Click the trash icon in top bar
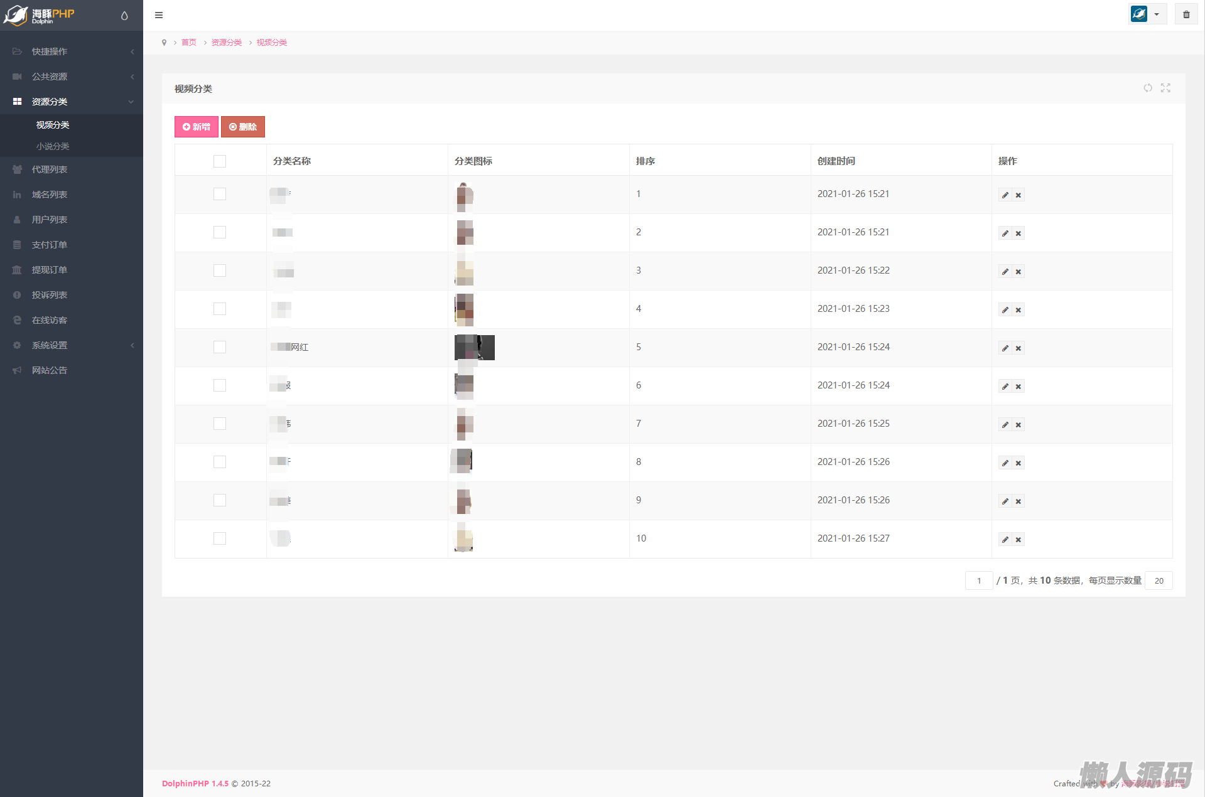 click(x=1186, y=14)
